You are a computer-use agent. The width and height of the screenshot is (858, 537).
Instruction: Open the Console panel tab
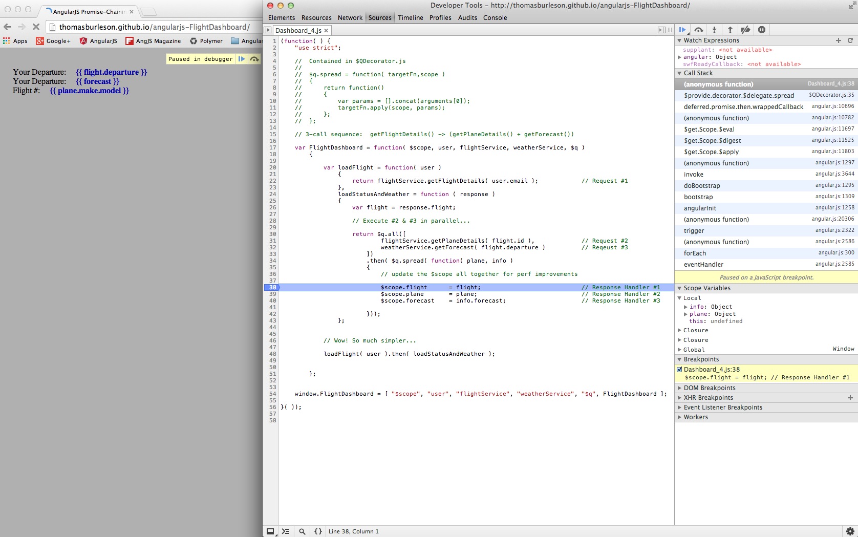(495, 18)
